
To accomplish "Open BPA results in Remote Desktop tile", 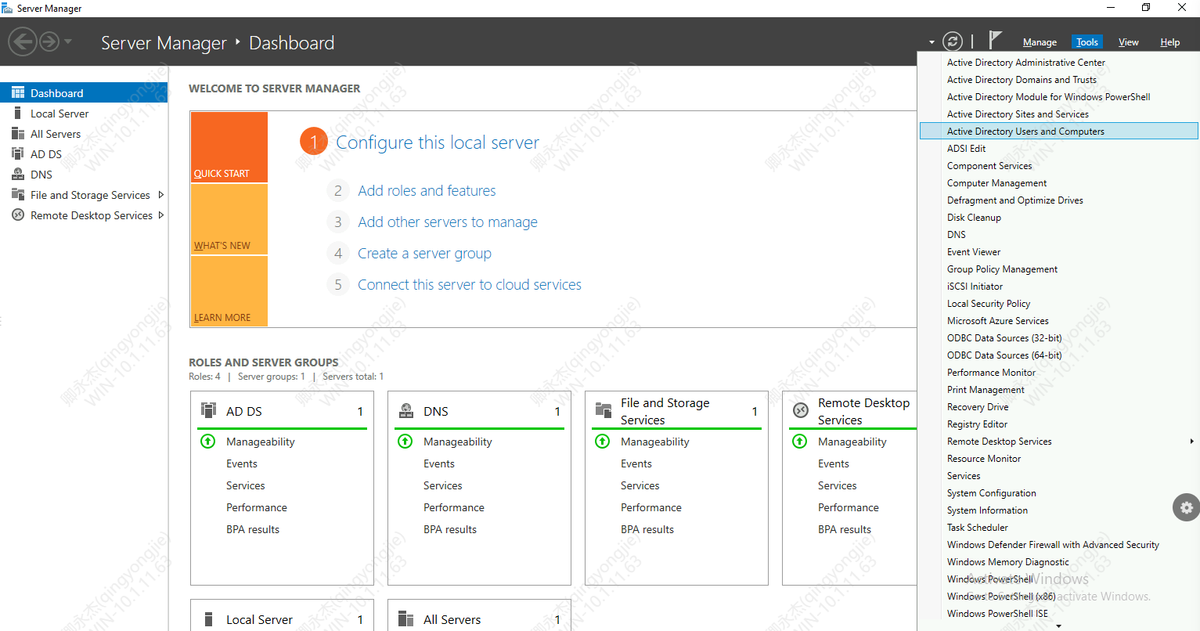I will click(845, 529).
